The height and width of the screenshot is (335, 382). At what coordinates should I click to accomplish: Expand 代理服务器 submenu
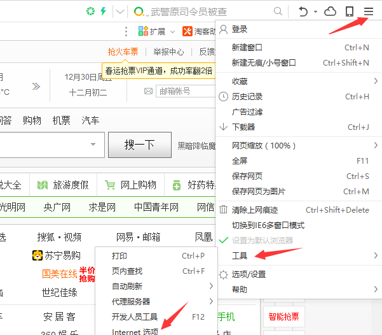coord(156,301)
